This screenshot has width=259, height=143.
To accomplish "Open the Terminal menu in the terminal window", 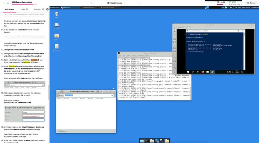I will [141, 56].
